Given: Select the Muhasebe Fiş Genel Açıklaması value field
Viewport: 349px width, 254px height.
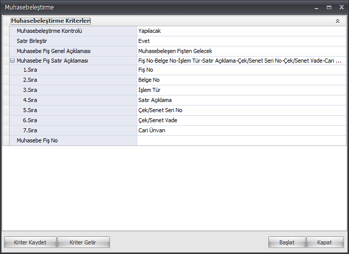Looking at the screenshot, I should pyautogui.click(x=241, y=51).
